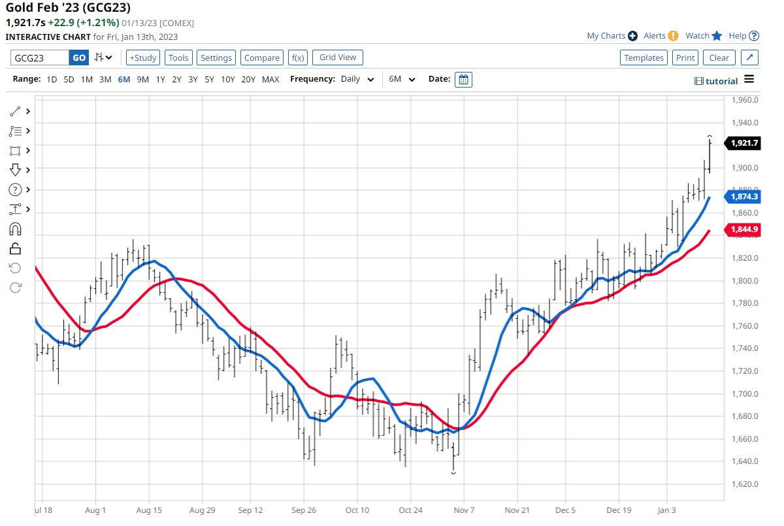Screen dimensions: 784x526
Task: Click the rectangle shape drawing tool
Action: point(16,151)
